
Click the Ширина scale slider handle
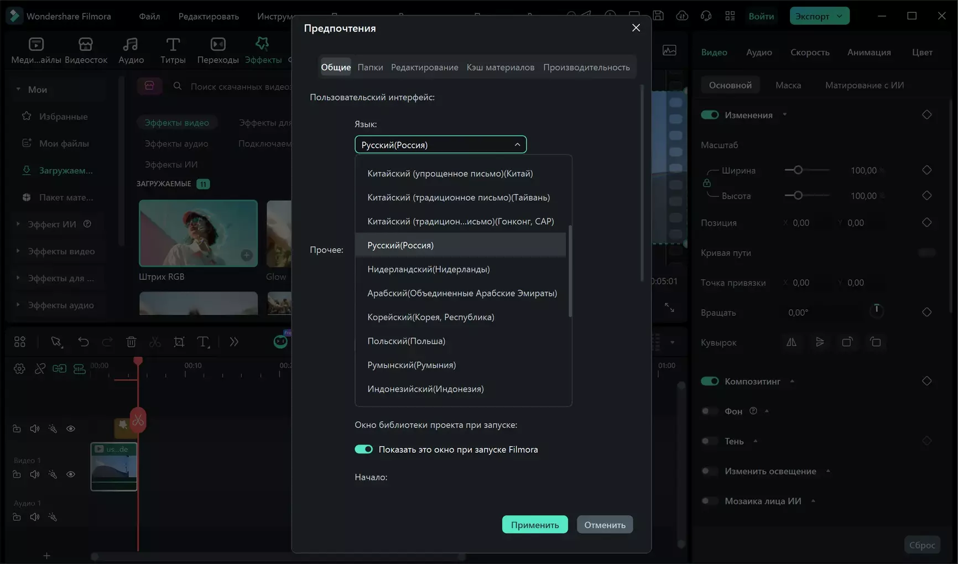(x=798, y=170)
